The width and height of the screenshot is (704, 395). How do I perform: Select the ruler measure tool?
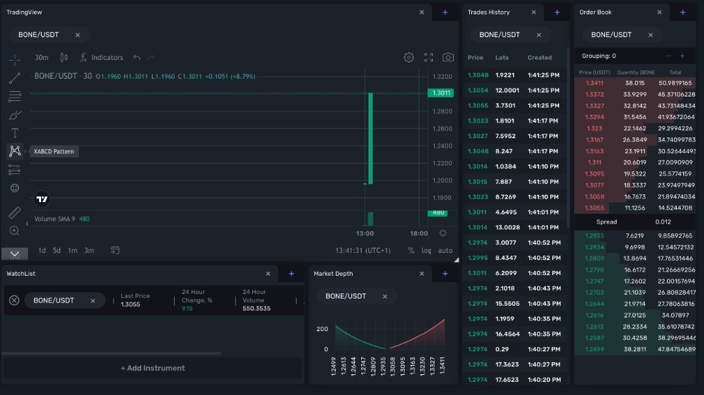click(x=15, y=212)
